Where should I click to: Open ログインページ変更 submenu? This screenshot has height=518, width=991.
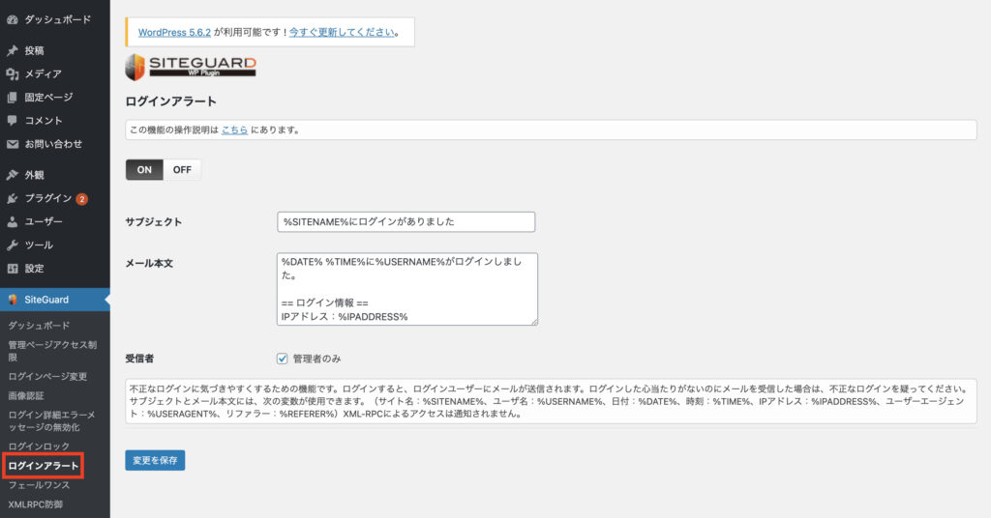tap(47, 377)
